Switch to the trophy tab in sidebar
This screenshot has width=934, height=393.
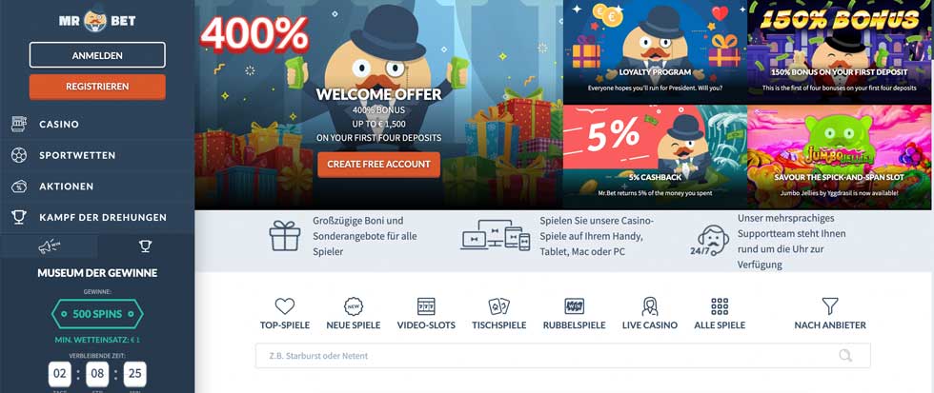coord(145,246)
